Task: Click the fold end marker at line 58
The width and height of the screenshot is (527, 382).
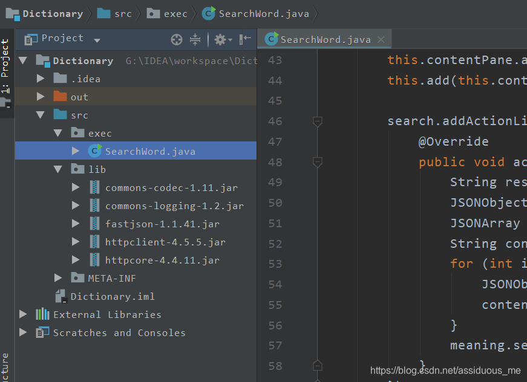Action: pyautogui.click(x=317, y=365)
